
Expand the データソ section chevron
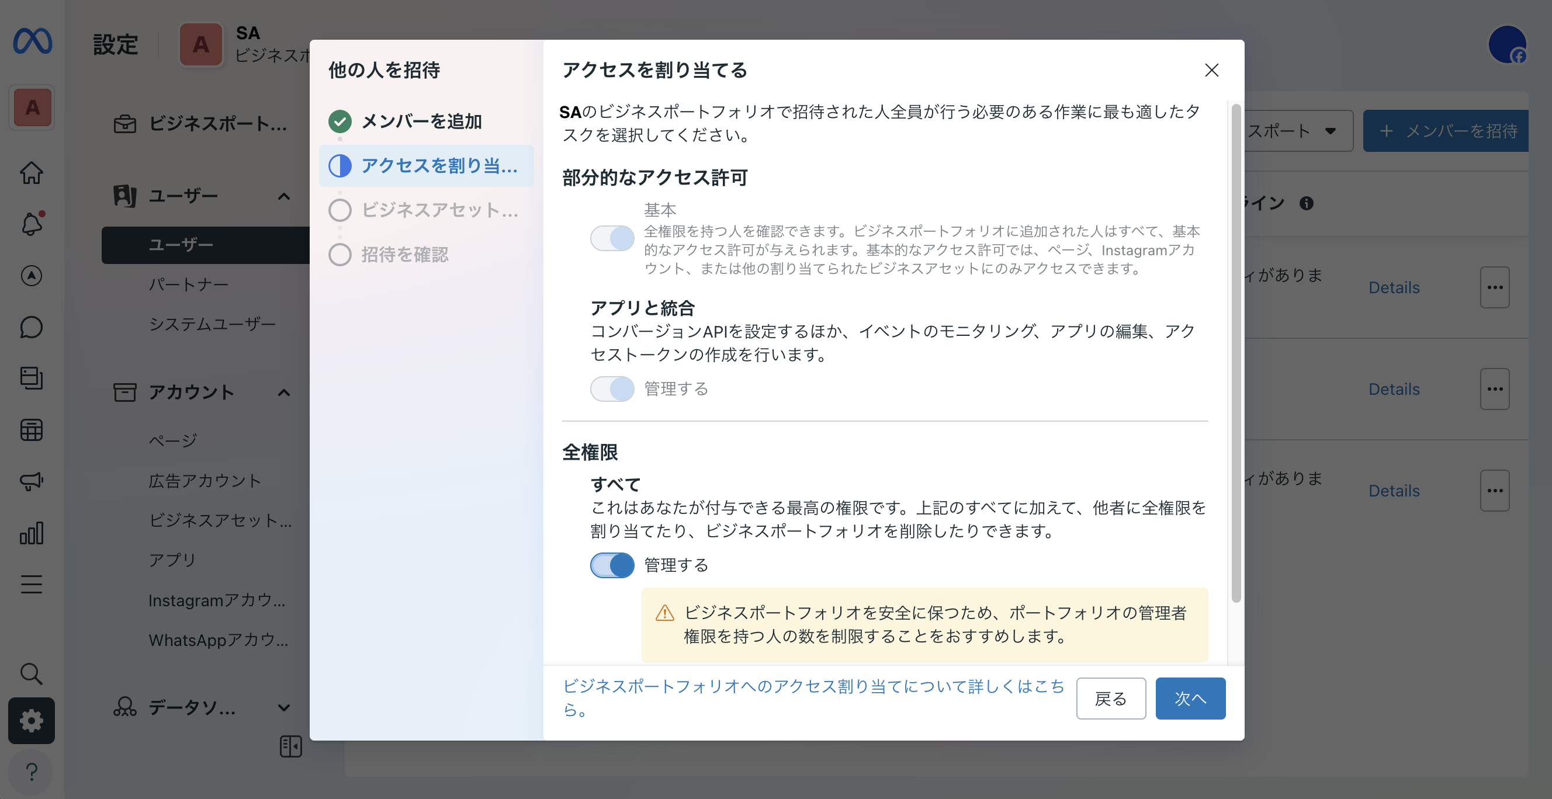[283, 708]
